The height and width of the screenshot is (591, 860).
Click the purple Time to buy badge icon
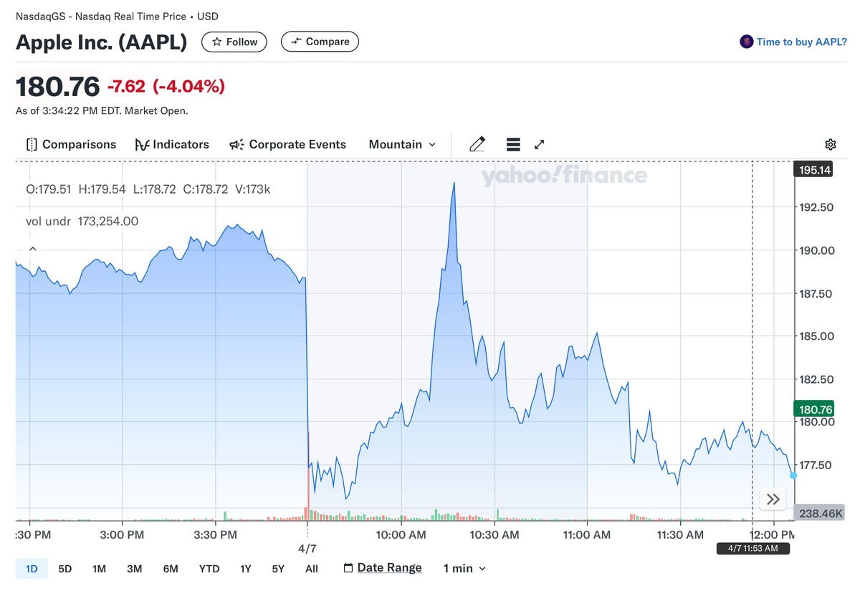tap(746, 42)
